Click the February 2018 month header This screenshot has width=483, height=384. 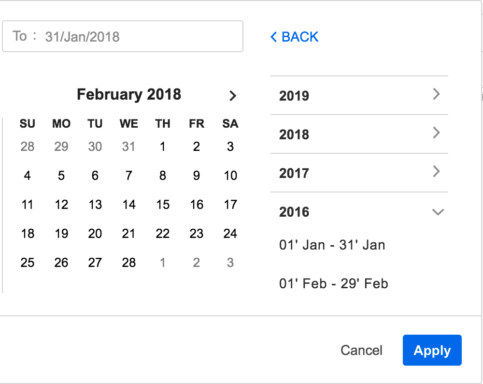click(x=129, y=94)
